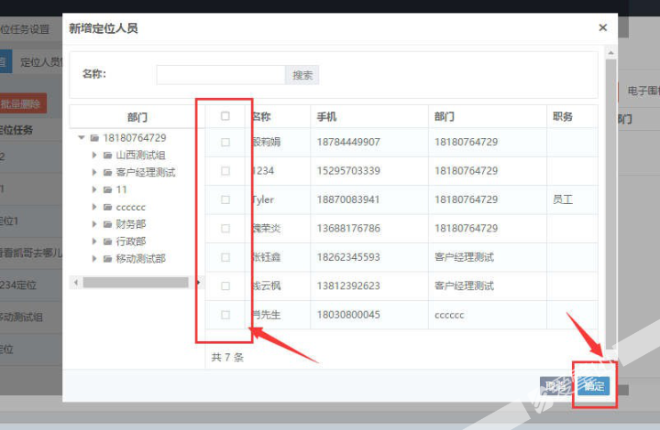Expand the 客户经理测试 tree node
The image size is (660, 430).
pos(94,172)
